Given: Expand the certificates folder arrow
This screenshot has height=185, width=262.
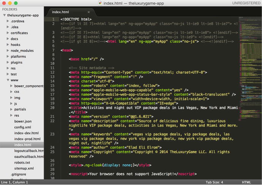Looking at the screenshot, I should click(8, 33).
